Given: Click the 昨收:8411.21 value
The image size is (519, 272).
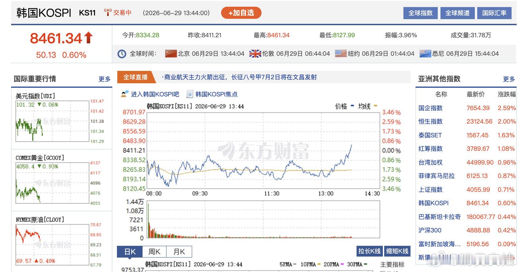Looking at the screenshot, I should click(x=205, y=35).
